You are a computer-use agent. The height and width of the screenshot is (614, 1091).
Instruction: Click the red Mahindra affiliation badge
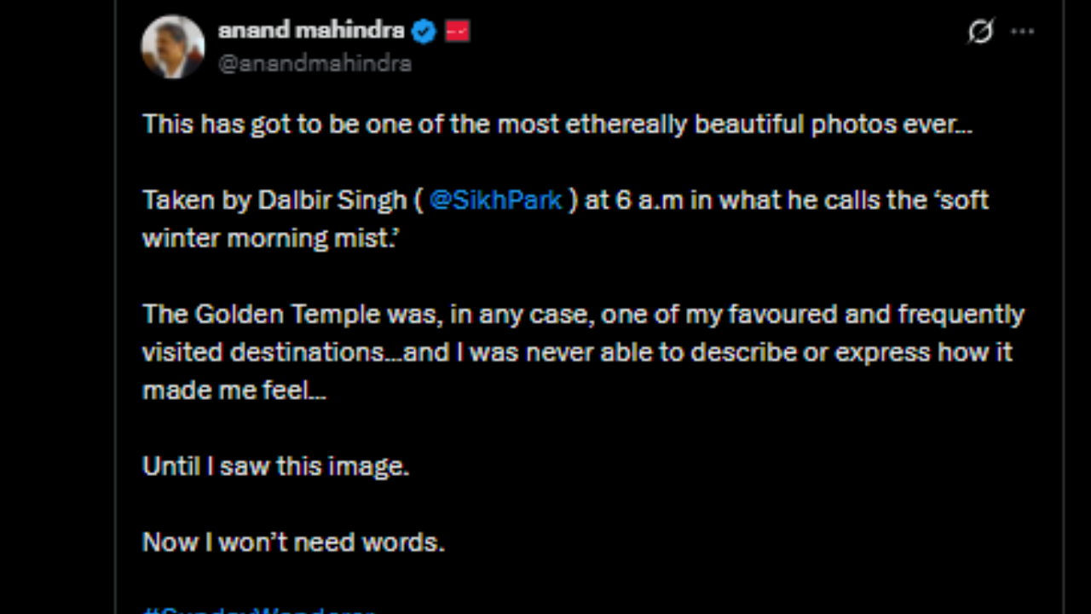pyautogui.click(x=457, y=32)
